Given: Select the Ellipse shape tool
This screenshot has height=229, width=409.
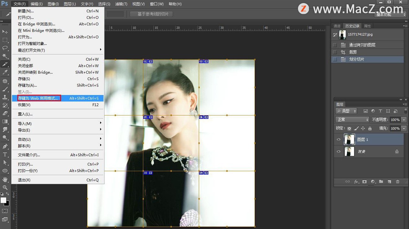Looking at the screenshot, I should (5, 171).
